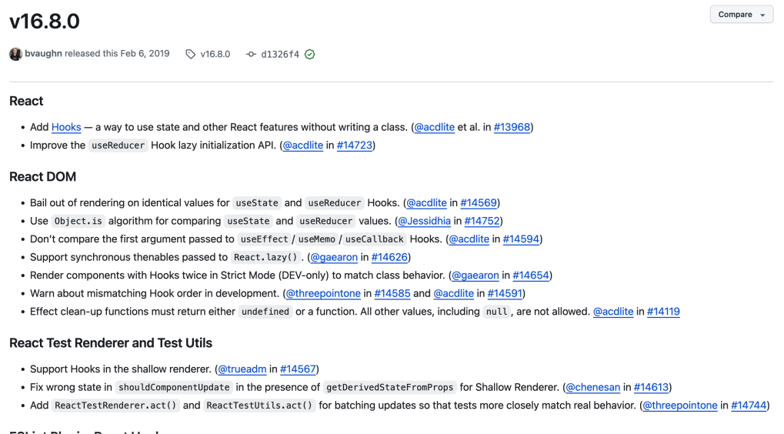Image resolution: width=784 pixels, height=434 pixels.
Task: Follow the Hooks documentation link
Action: pyautogui.click(x=66, y=127)
